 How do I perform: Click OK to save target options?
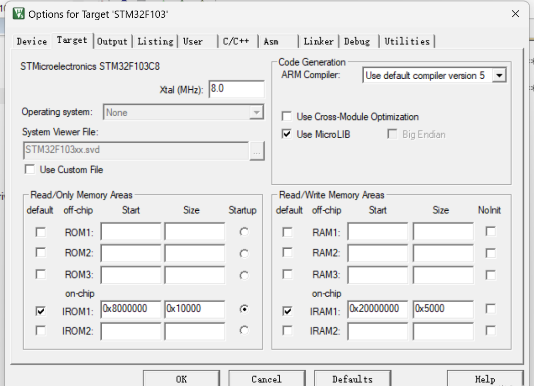coord(181,379)
